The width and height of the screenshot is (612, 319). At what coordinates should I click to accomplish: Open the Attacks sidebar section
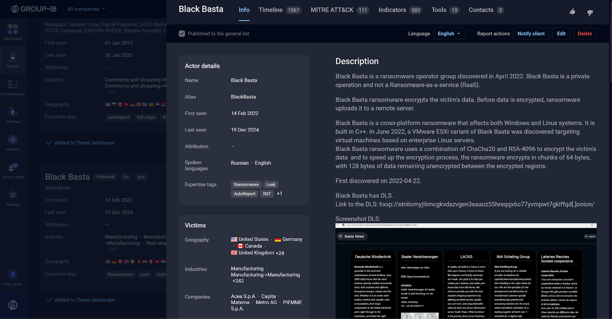[x=13, y=143]
